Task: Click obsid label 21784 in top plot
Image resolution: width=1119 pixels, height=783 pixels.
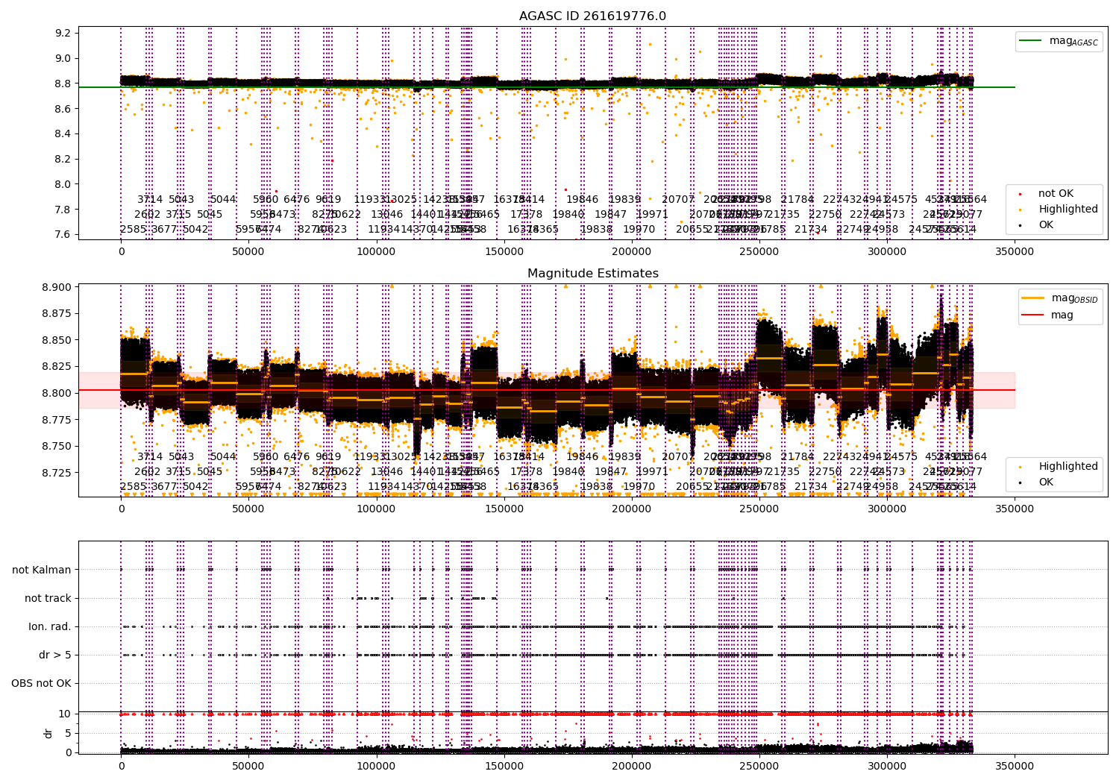Action: (797, 200)
